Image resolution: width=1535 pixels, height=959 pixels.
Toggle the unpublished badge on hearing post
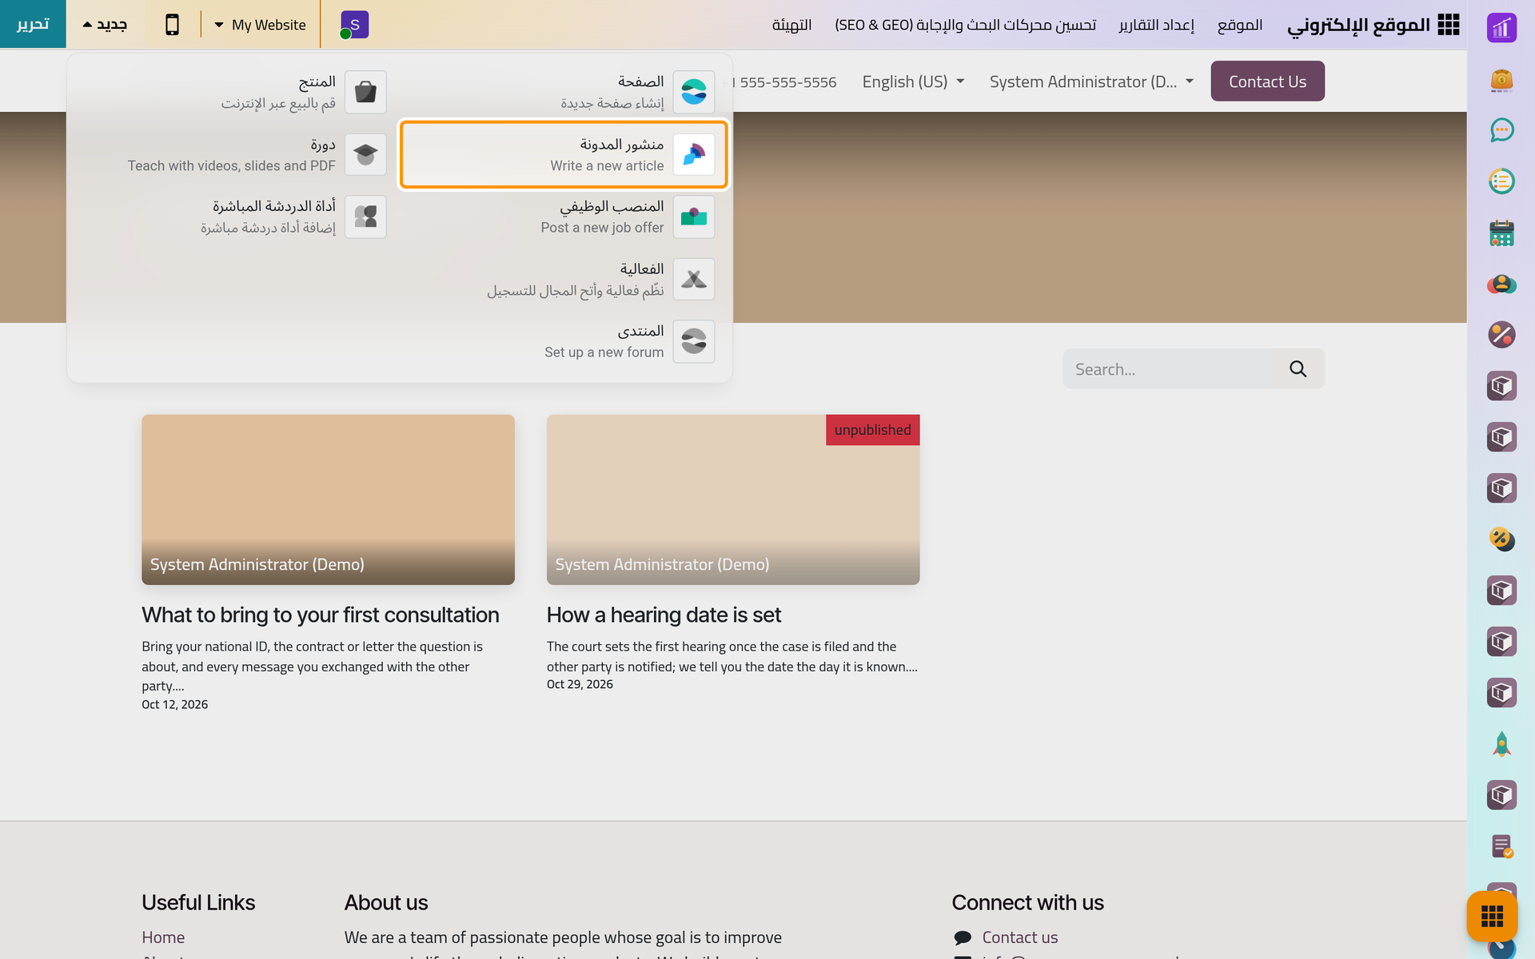pyautogui.click(x=872, y=430)
